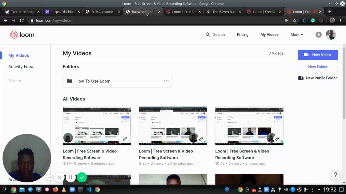346x194 pixels.
Task: Select My Videos in the sidebar
Action: [19, 55]
